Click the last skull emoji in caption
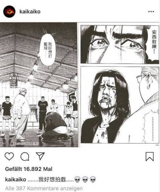 pyautogui.click(x=93, y=180)
